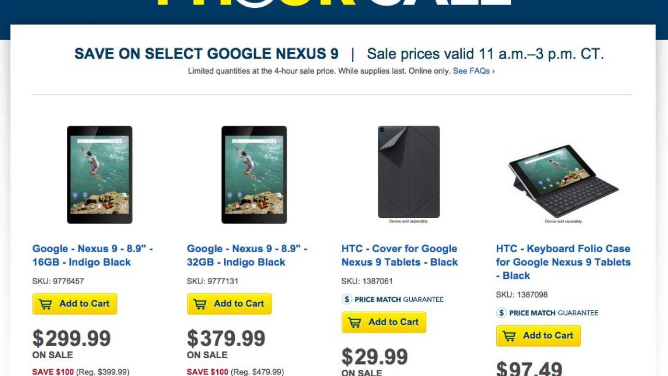Click the cart icon on the Keyboard Folio button
Viewport: 668px width, 376px height.
tap(509, 336)
